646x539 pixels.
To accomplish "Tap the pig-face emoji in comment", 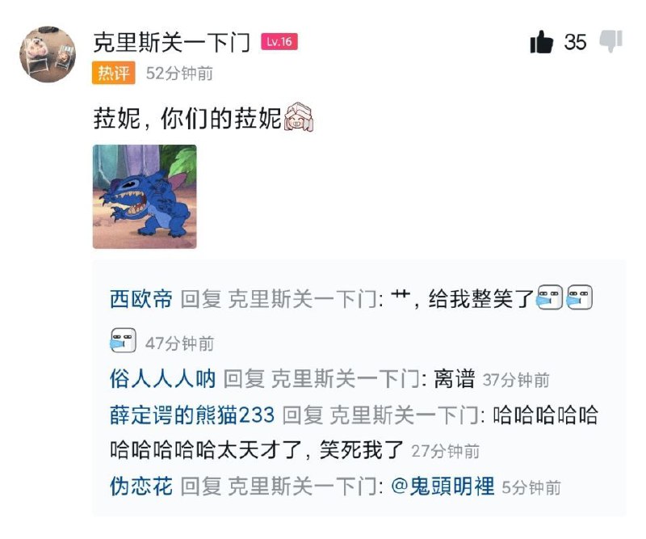I will (x=299, y=117).
